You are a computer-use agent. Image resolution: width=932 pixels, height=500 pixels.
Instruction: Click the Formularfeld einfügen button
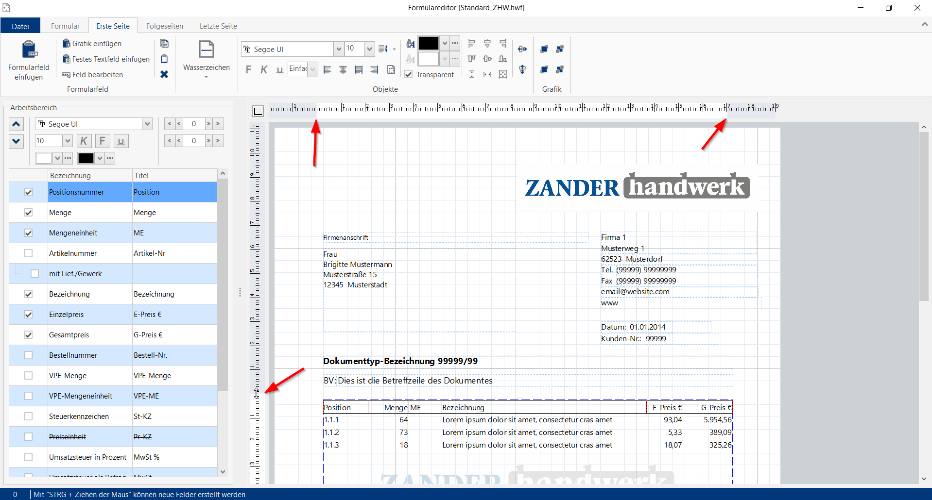29,60
